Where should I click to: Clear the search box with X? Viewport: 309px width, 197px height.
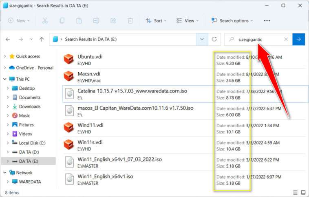click(x=286, y=39)
